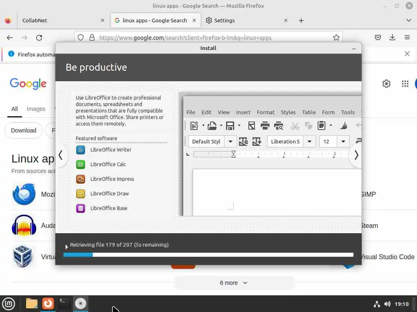
Task: Click Styles menu in Writer preview
Action: click(x=288, y=112)
